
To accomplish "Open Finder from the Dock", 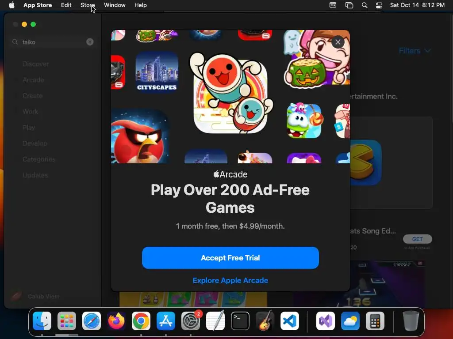I will coord(42,321).
